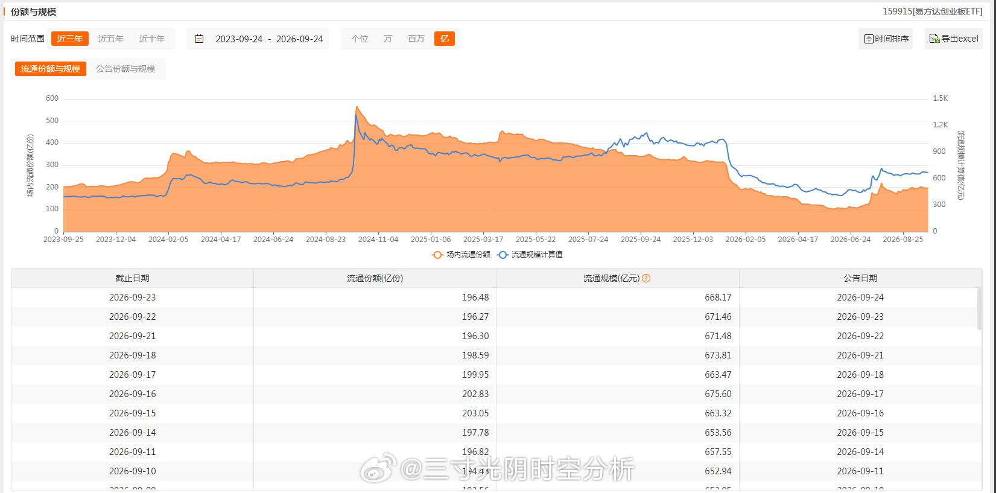Select the row dated 2026-09-18
996x493 pixels.
tap(495, 355)
